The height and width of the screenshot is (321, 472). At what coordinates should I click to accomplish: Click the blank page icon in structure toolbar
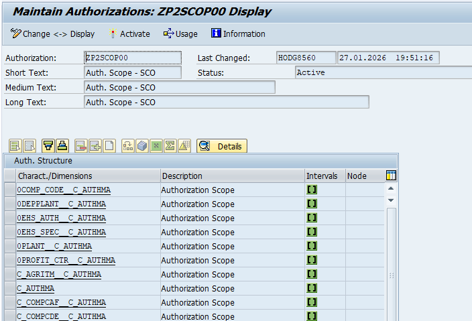109,146
